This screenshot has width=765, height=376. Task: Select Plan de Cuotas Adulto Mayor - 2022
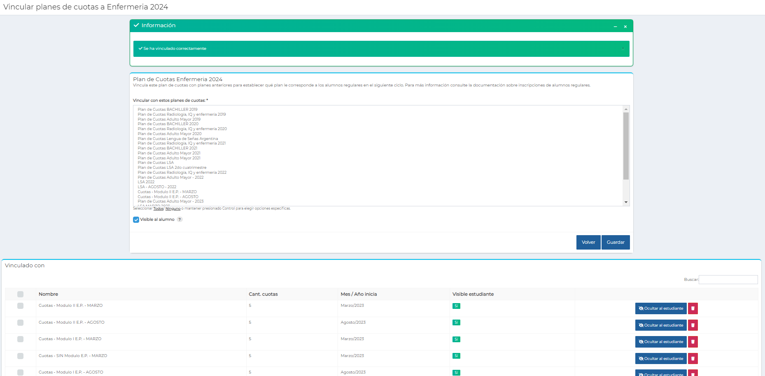pos(170,177)
